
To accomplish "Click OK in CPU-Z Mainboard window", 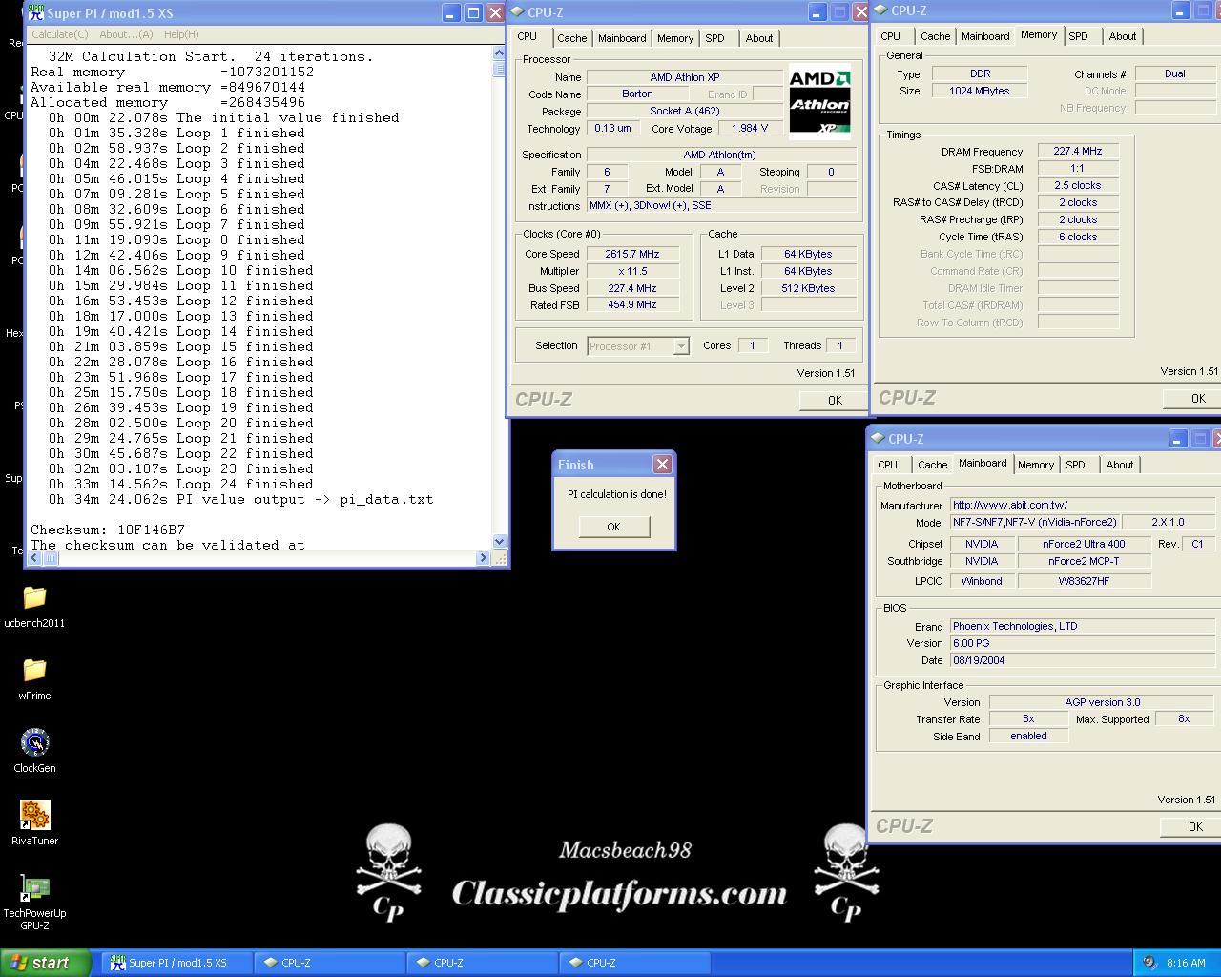I will tap(1195, 826).
